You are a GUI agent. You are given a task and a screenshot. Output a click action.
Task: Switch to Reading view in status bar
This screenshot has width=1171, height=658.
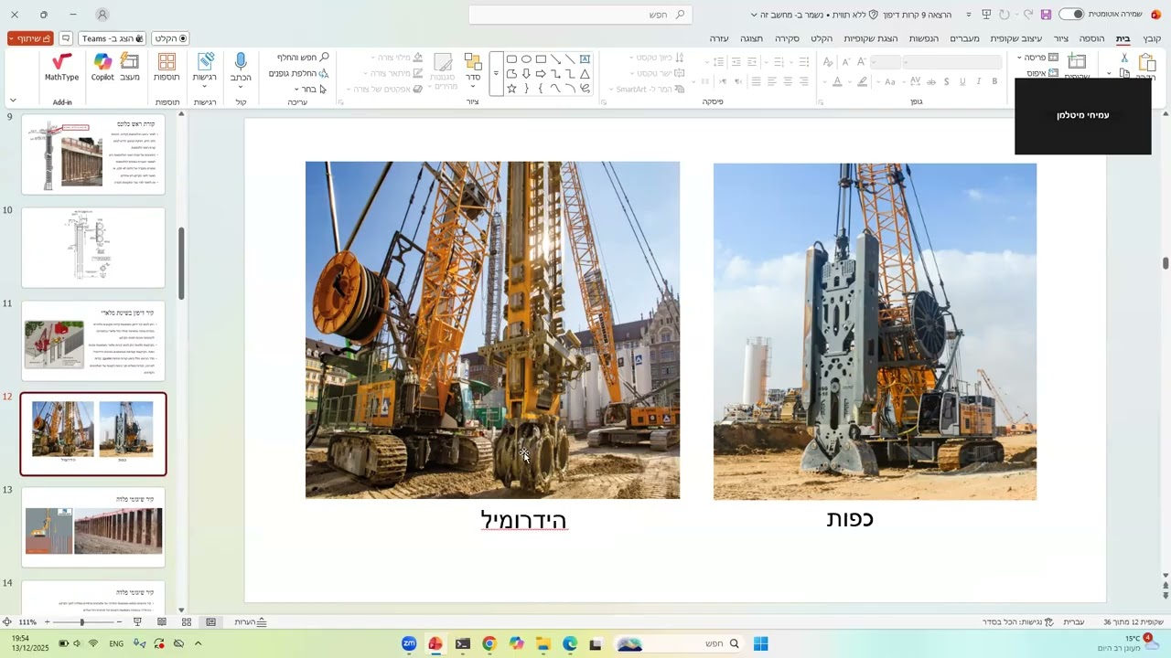click(162, 622)
